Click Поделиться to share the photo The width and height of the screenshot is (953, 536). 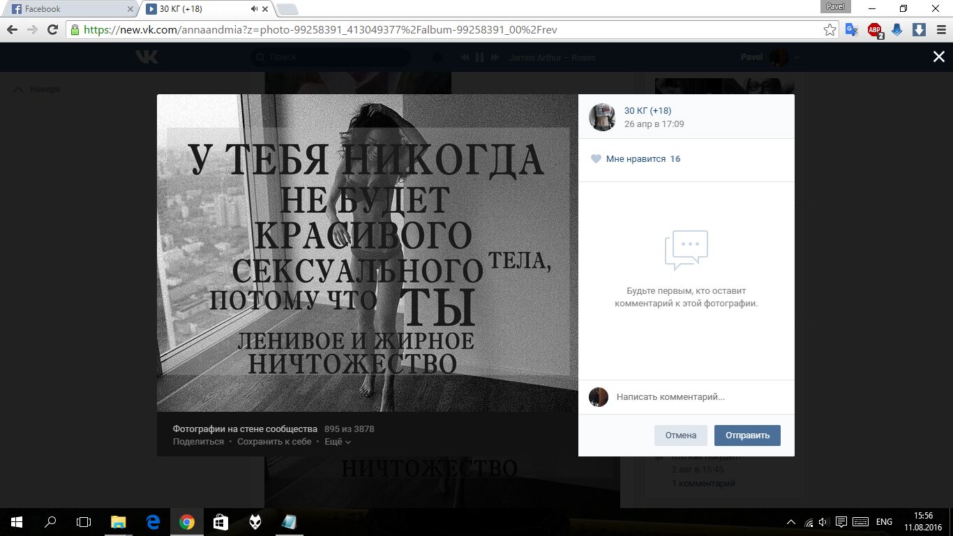pos(198,442)
